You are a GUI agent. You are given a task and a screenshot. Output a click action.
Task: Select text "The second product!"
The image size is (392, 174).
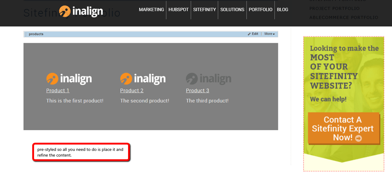click(x=145, y=101)
